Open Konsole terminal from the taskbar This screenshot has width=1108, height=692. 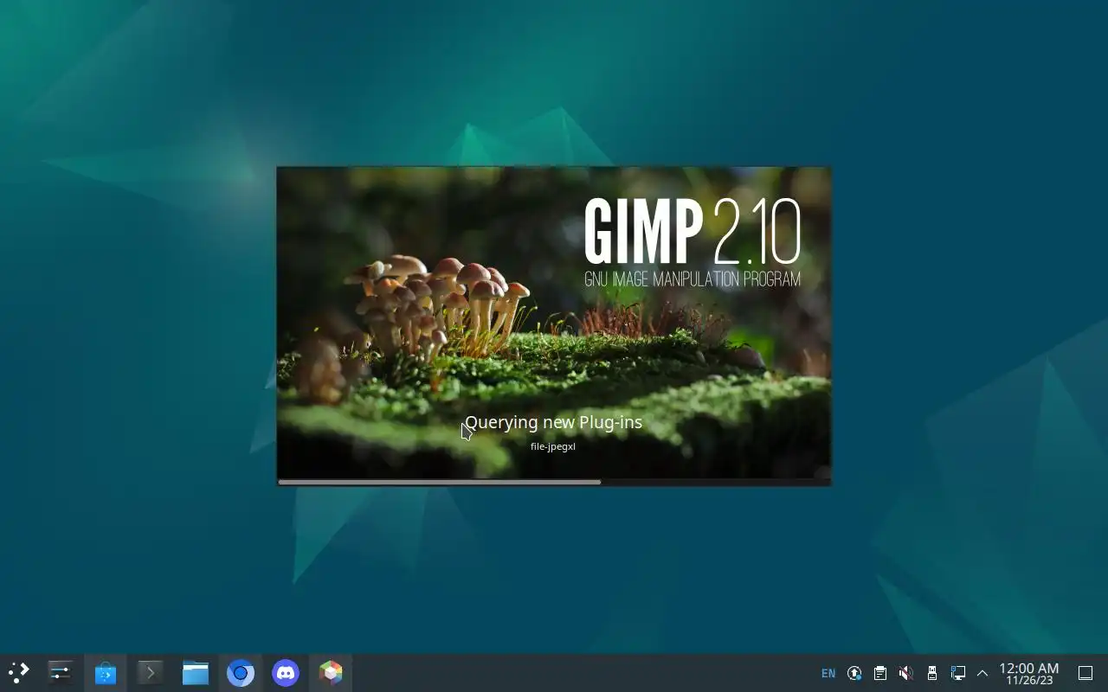[x=151, y=672]
